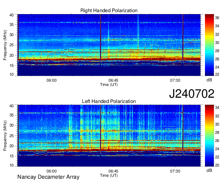Click "Time (UT)" label under Left Handed plot

pos(109,175)
